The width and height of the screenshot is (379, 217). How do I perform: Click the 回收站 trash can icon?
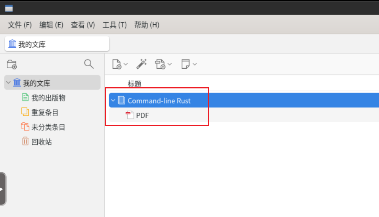click(x=25, y=141)
